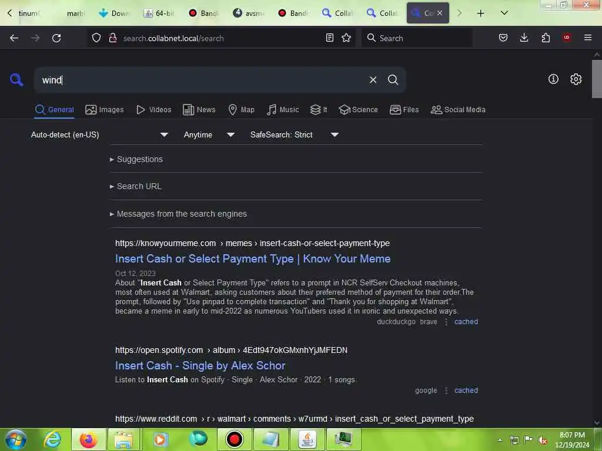Switch to Music category
The height and width of the screenshot is (451, 602).
tap(283, 110)
